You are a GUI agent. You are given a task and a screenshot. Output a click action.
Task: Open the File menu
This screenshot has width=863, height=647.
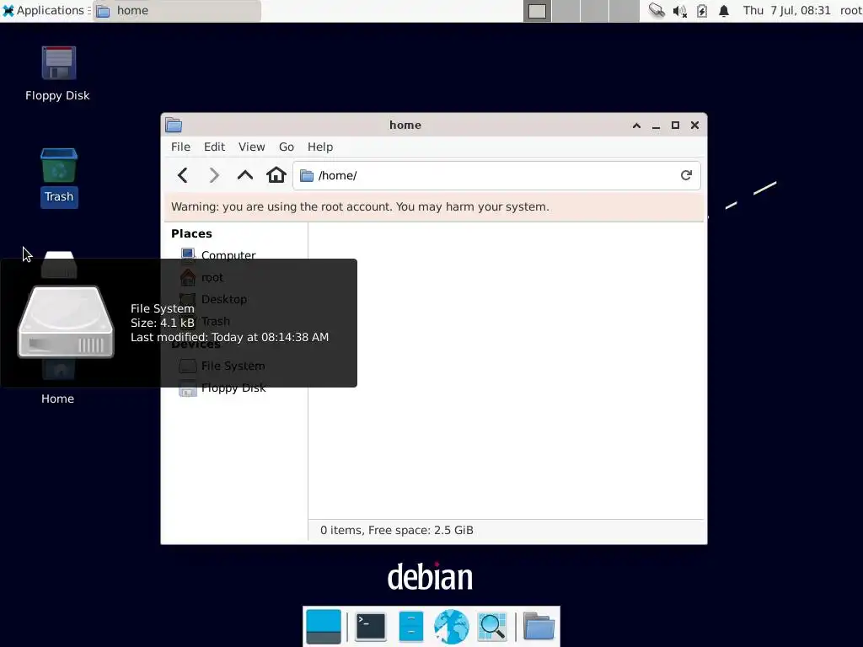[x=180, y=147]
